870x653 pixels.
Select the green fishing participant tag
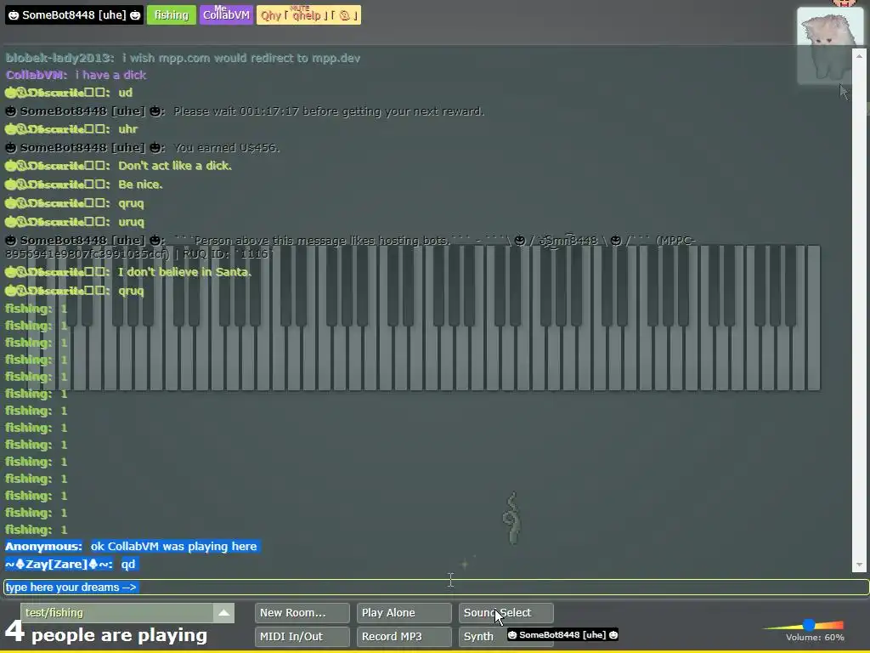(172, 15)
